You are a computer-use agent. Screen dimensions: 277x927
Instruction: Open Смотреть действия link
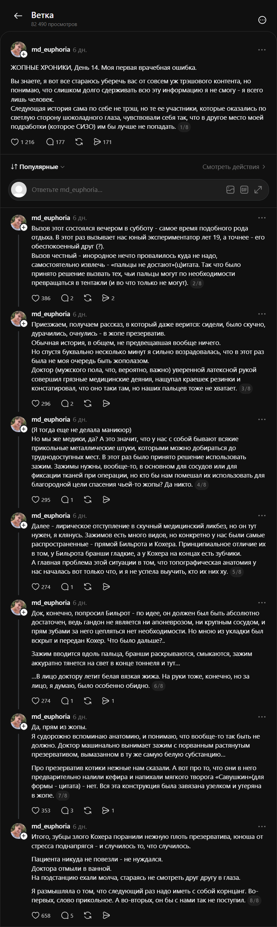point(234,167)
